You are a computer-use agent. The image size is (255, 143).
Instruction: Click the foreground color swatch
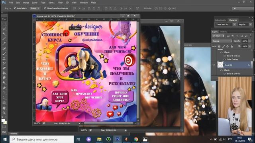pos(3,120)
